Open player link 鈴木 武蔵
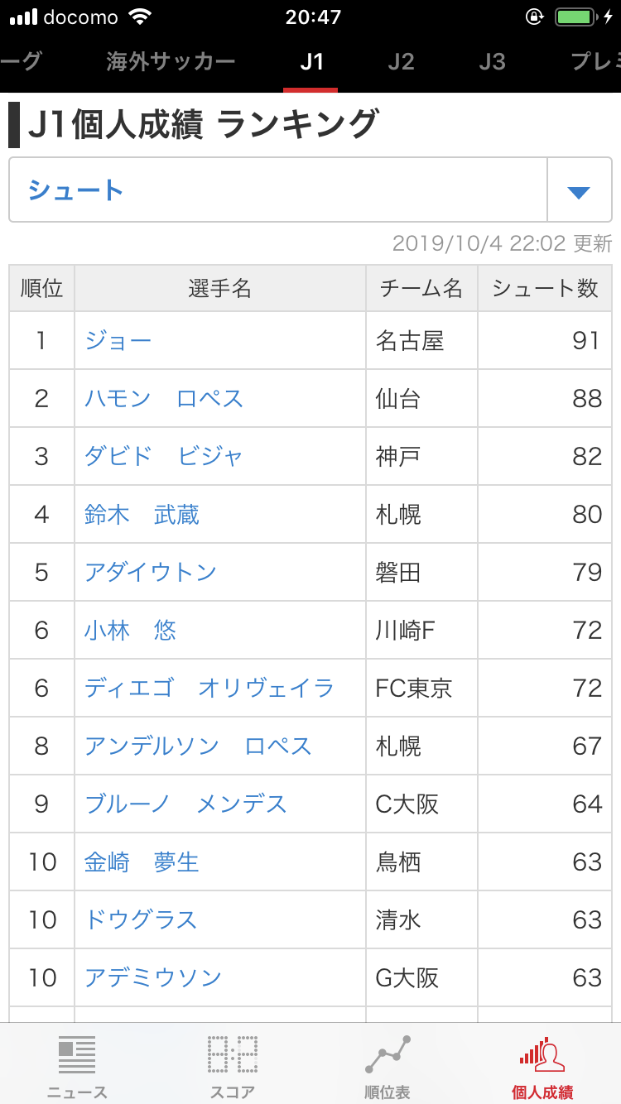The width and height of the screenshot is (621, 1104). (142, 514)
